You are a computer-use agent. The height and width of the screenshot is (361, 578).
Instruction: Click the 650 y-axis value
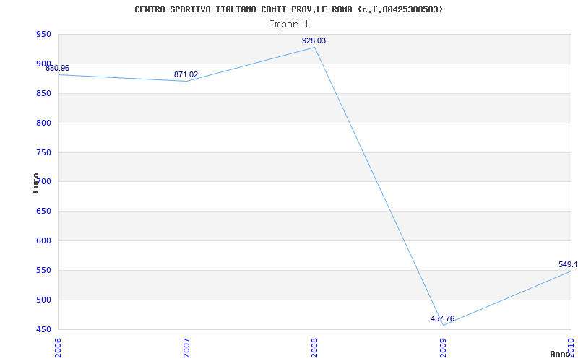[43, 212]
